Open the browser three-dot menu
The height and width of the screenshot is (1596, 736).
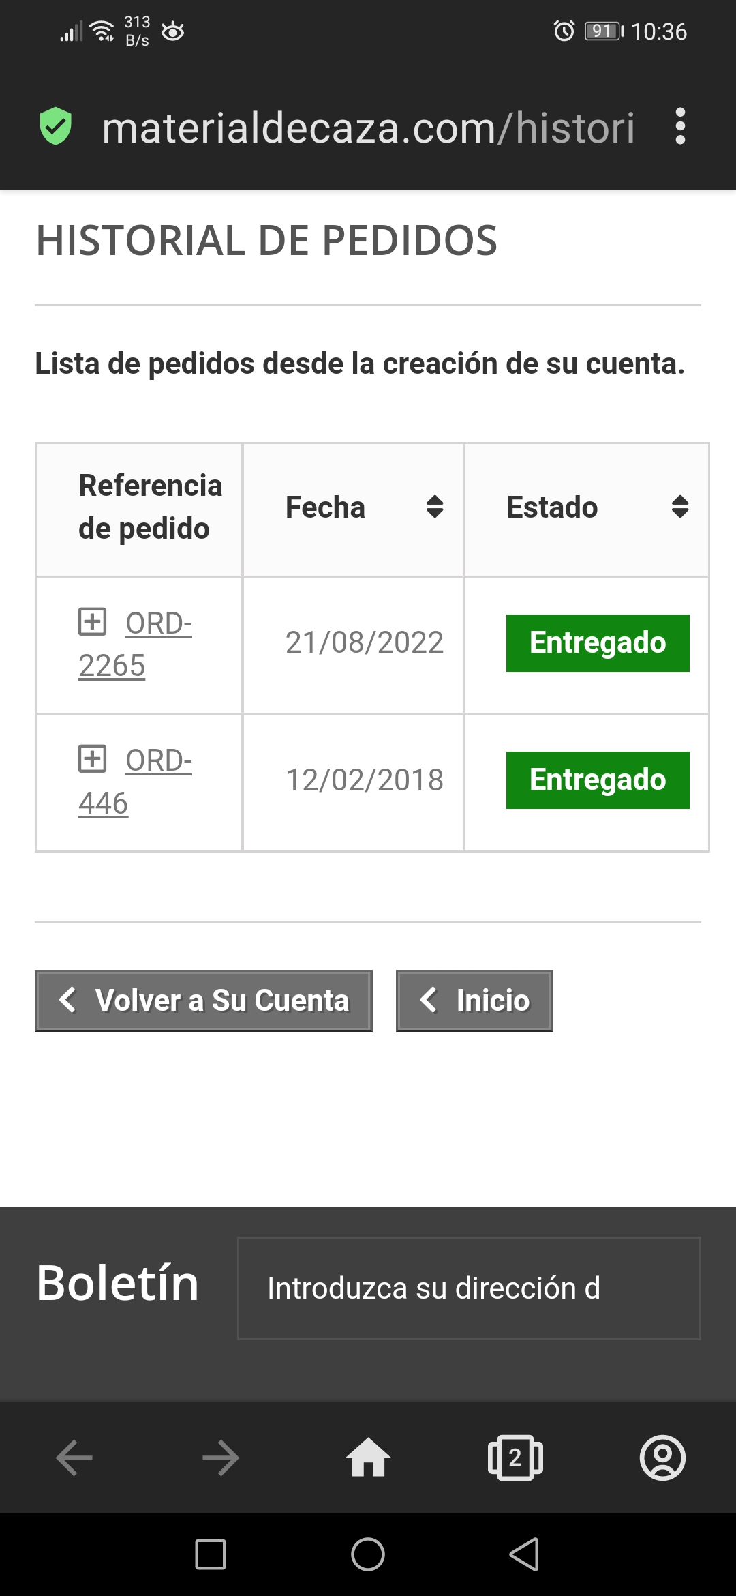click(679, 126)
